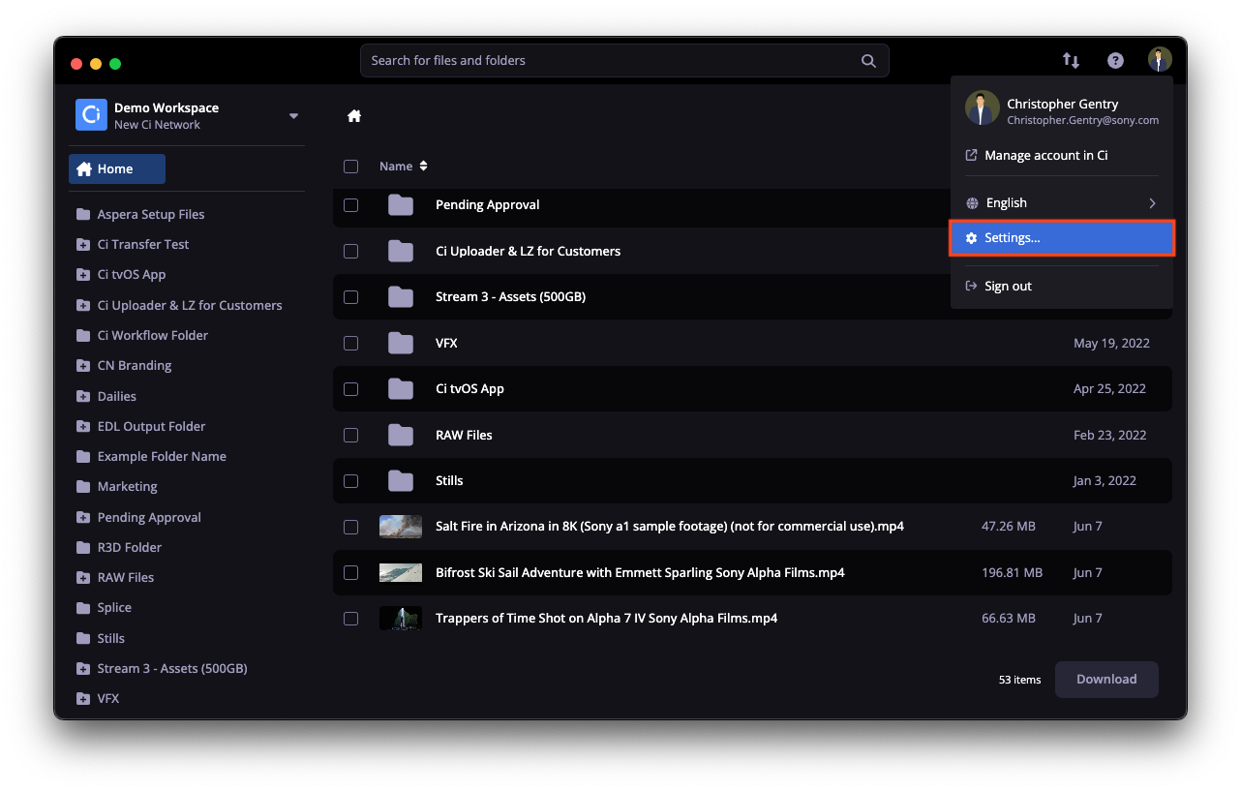Click the Ci Transfer Test folder icon
1241x791 pixels.
pos(83,244)
